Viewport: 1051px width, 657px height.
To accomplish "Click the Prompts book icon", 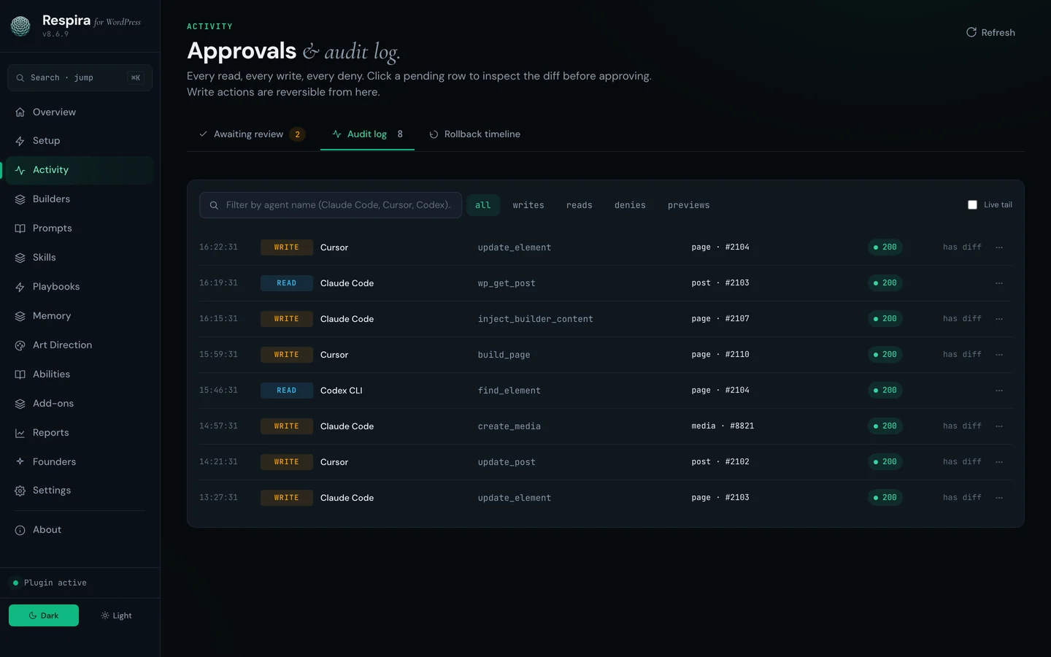I will 20,228.
